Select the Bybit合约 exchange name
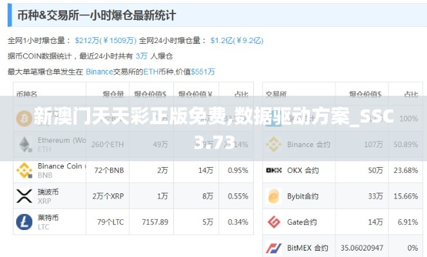The height and width of the screenshot is (257, 427). click(x=303, y=196)
